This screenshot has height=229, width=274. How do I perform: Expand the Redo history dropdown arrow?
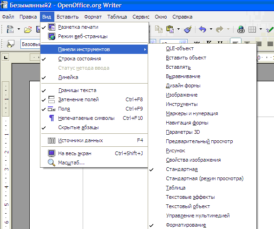(228, 29)
